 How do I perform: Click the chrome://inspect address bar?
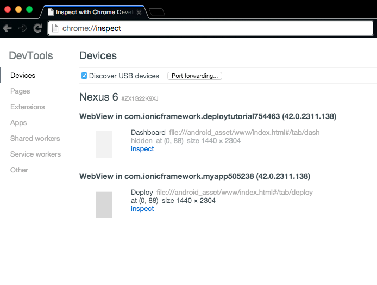(x=211, y=28)
